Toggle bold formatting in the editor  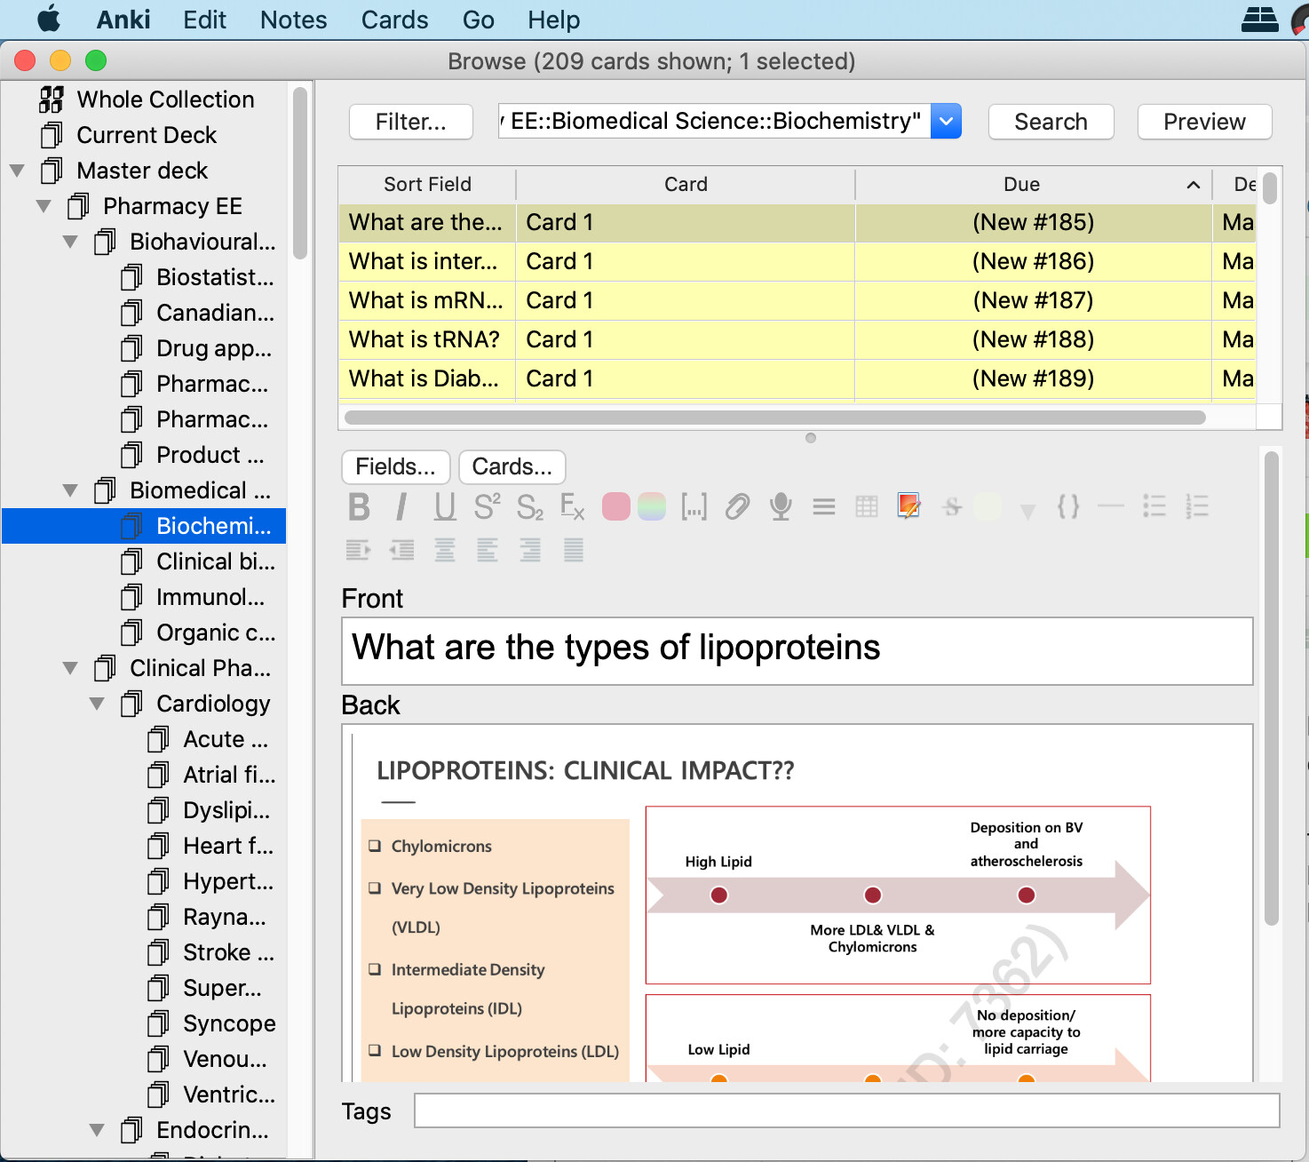pyautogui.click(x=359, y=507)
